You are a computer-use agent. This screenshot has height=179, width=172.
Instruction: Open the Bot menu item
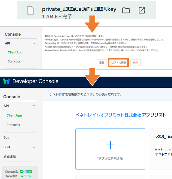point(6,137)
